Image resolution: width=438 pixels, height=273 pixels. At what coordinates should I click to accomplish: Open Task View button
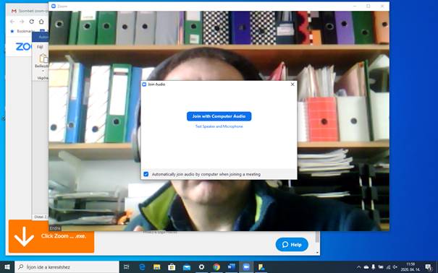point(127,267)
